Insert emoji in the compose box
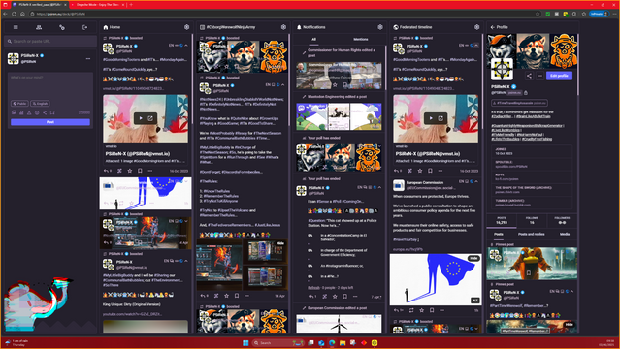The image size is (620, 349). pyautogui.click(x=37, y=112)
